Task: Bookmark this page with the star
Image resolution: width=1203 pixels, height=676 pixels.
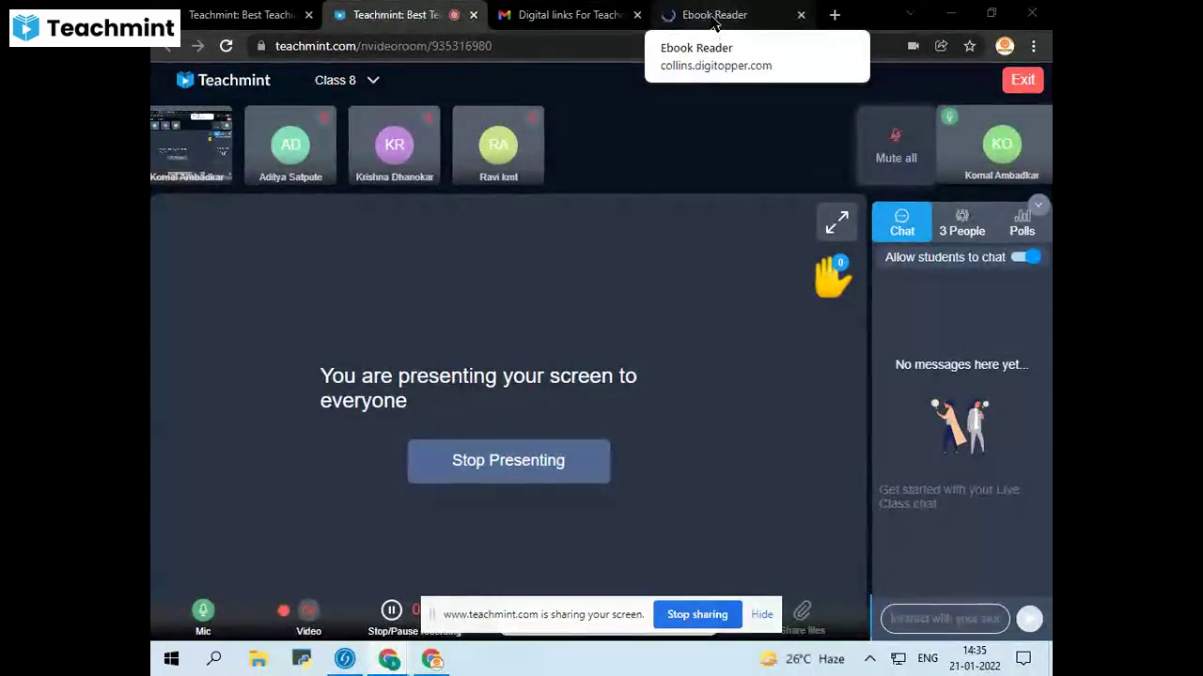Action: pos(969,46)
